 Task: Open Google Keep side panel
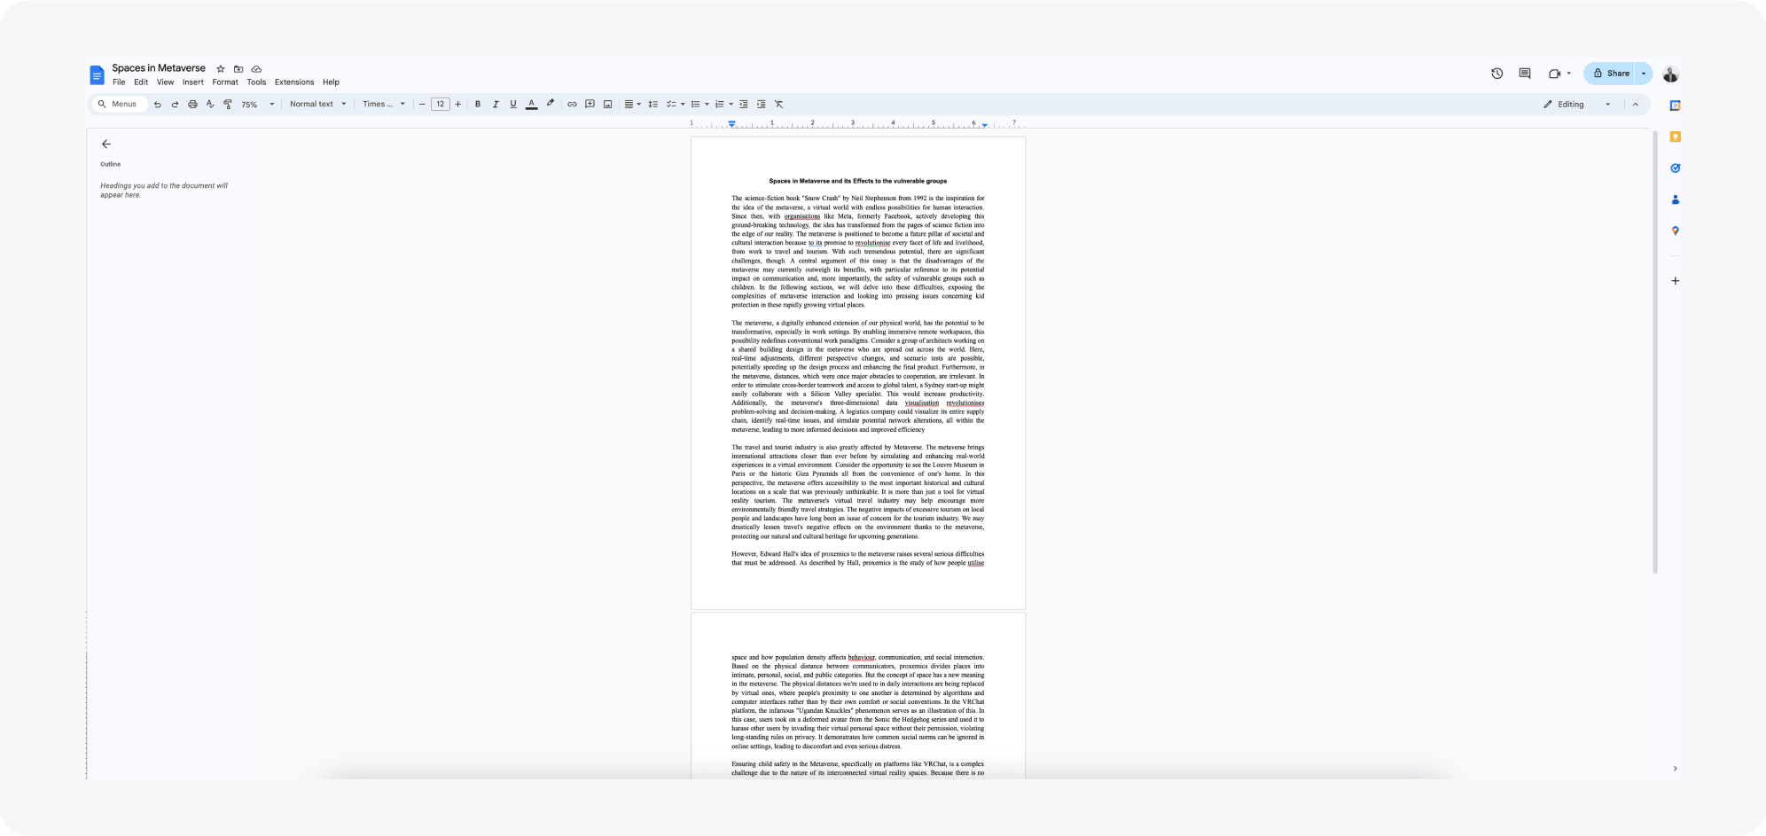(x=1675, y=137)
